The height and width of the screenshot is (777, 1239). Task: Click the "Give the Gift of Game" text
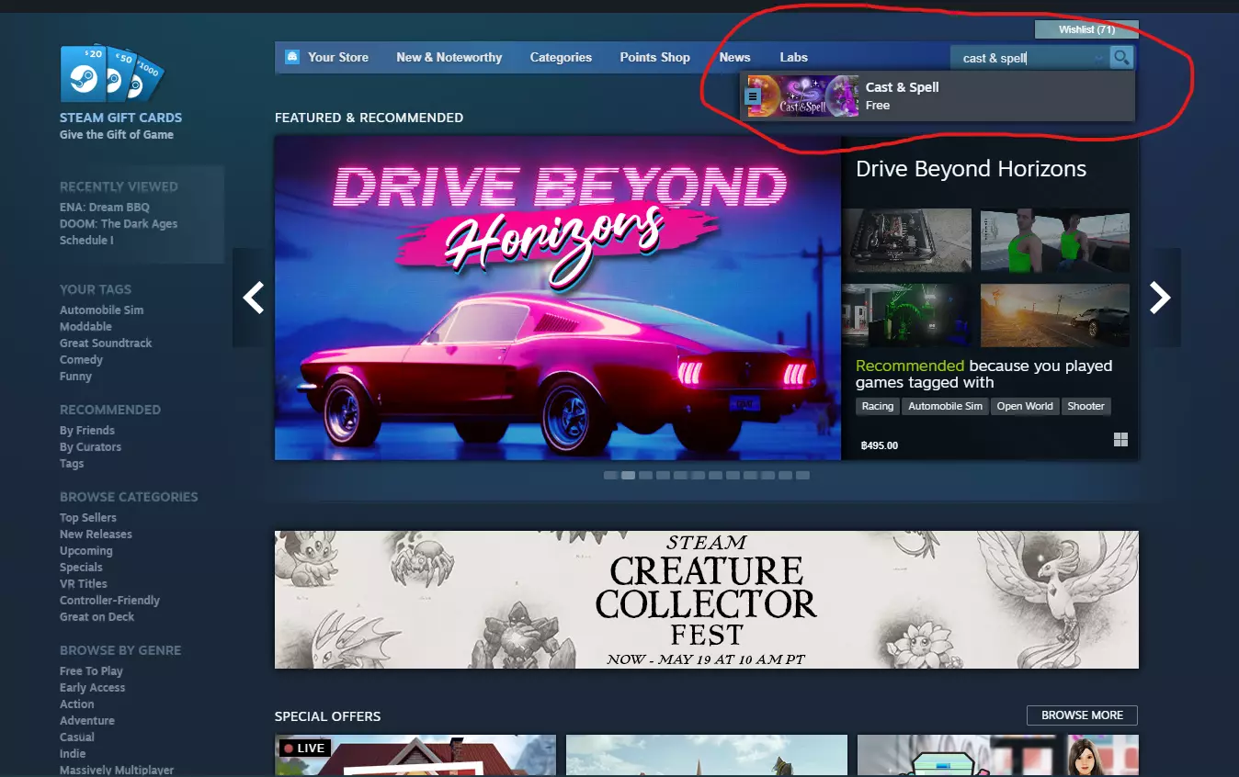[117, 135]
